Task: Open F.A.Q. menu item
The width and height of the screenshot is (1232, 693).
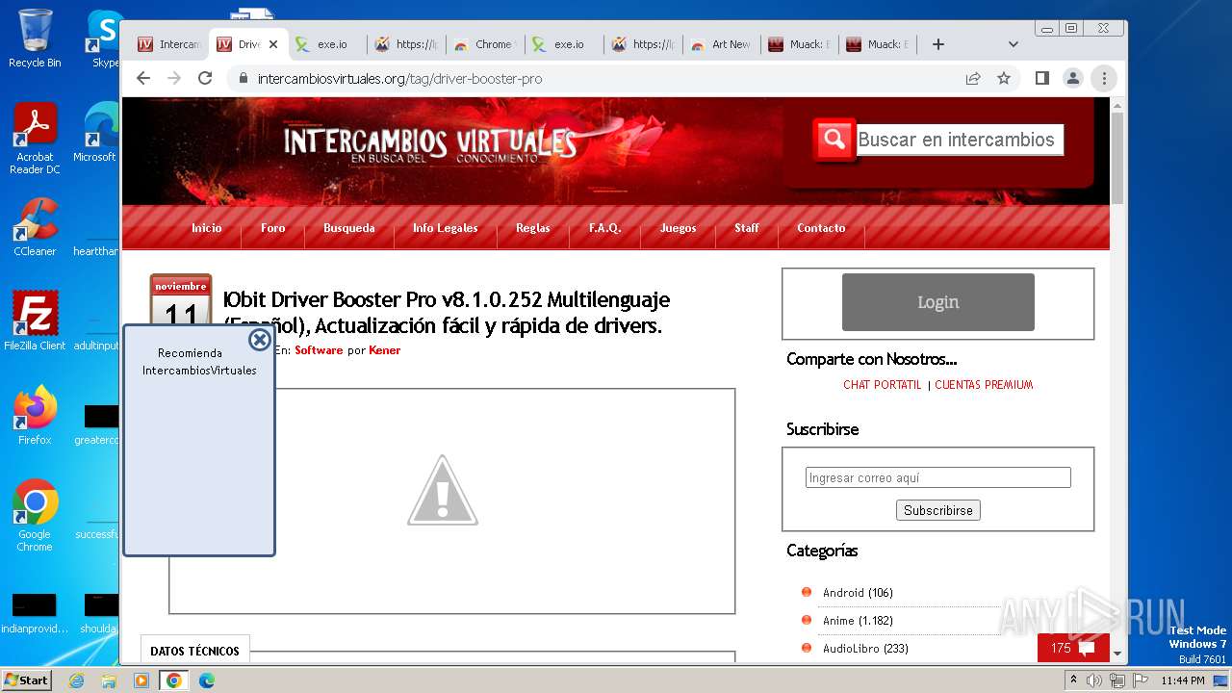Action: coord(605,228)
